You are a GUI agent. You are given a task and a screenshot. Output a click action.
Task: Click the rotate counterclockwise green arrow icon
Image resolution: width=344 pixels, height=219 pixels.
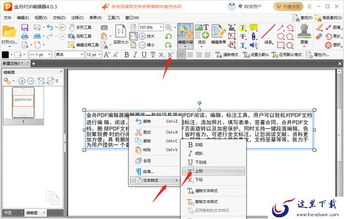tap(169, 36)
